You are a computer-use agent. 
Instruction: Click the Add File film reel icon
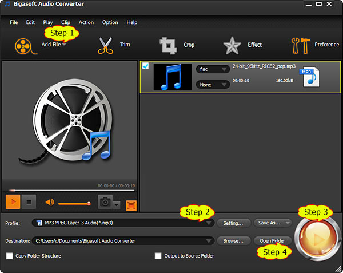pyautogui.click(x=26, y=46)
